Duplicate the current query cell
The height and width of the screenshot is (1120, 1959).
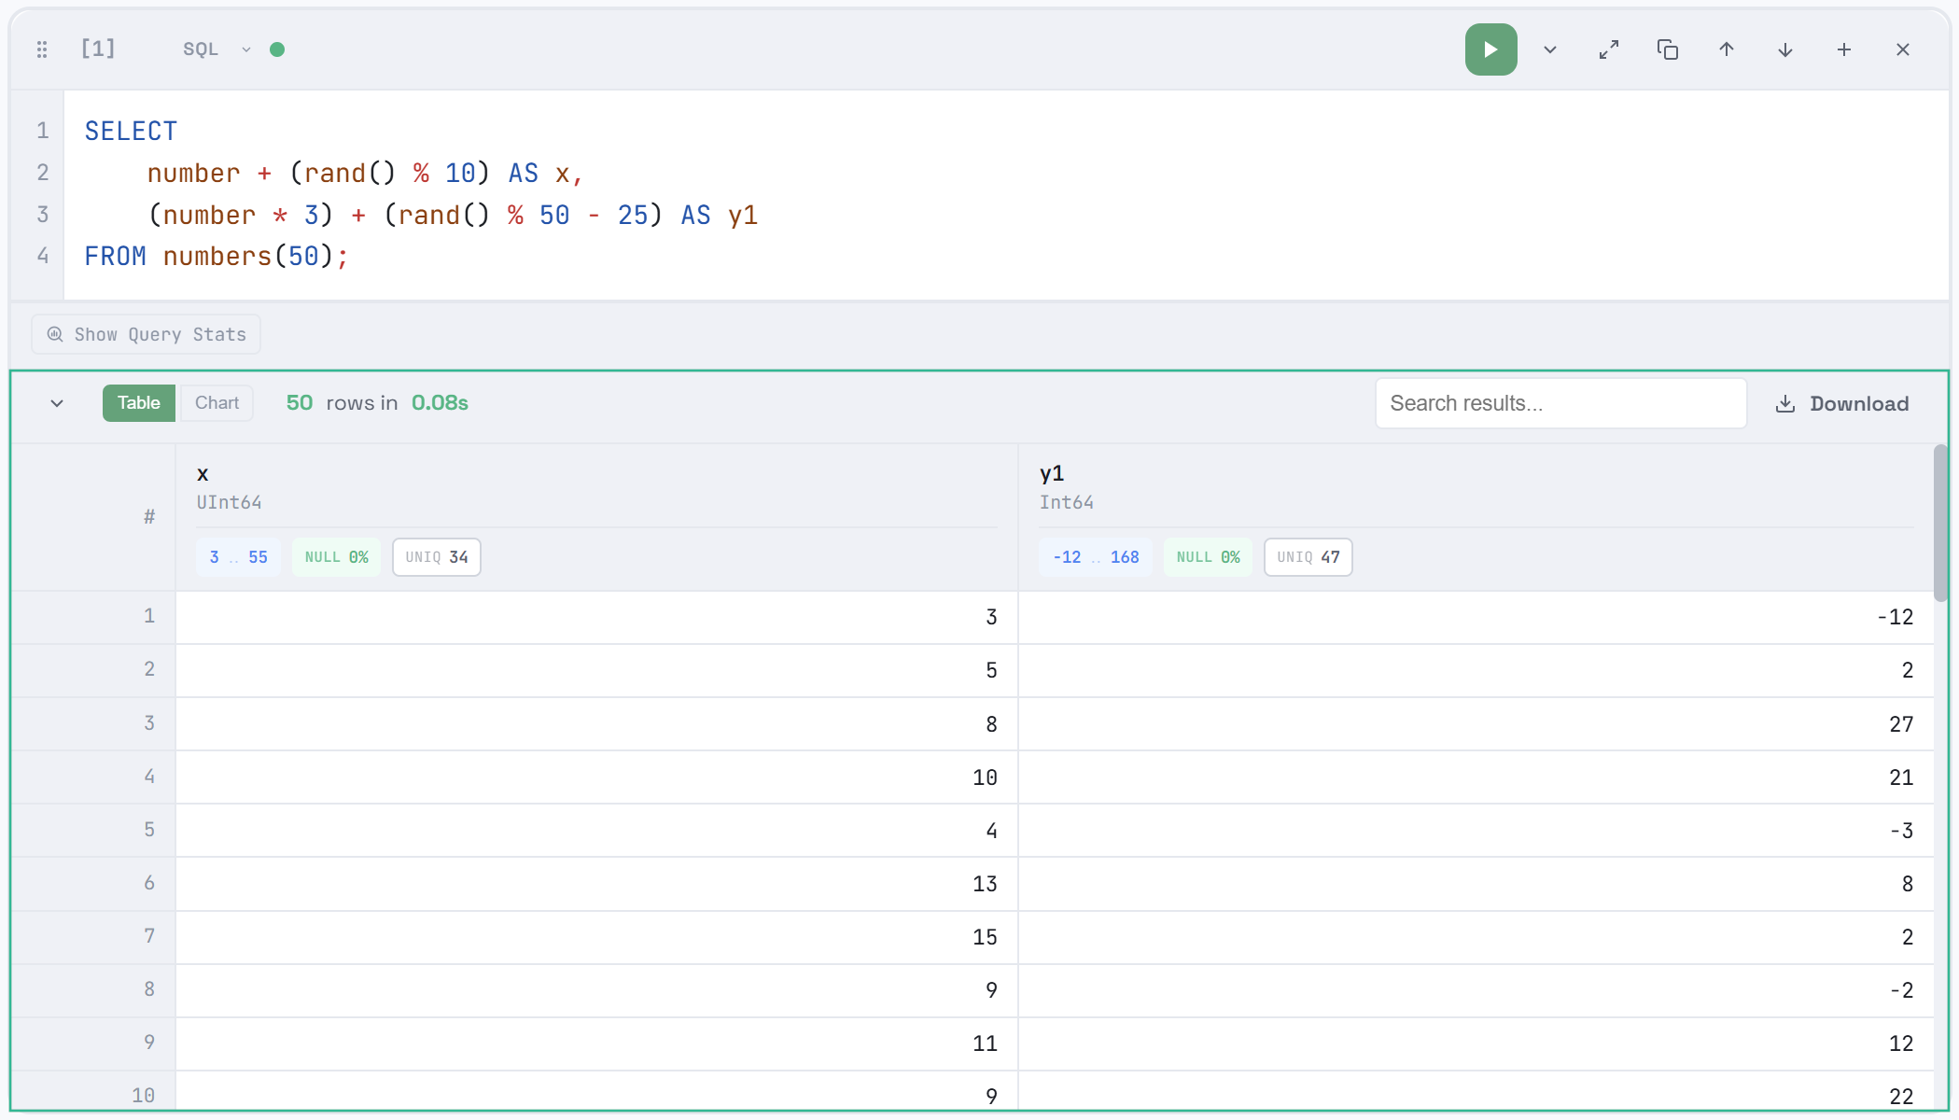point(1668,49)
